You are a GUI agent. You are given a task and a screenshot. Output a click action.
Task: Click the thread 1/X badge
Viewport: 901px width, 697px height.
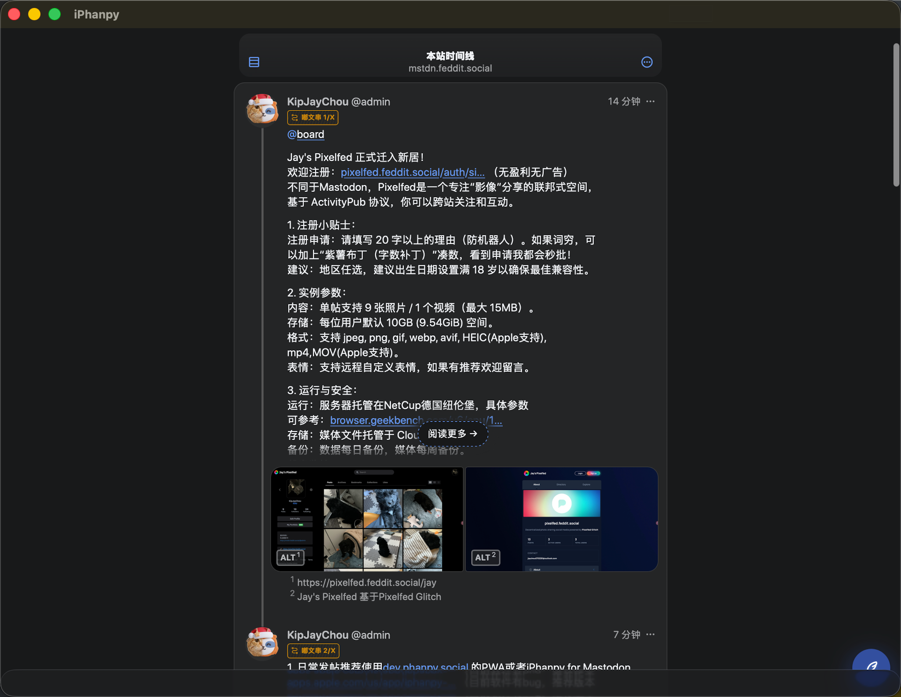click(313, 117)
